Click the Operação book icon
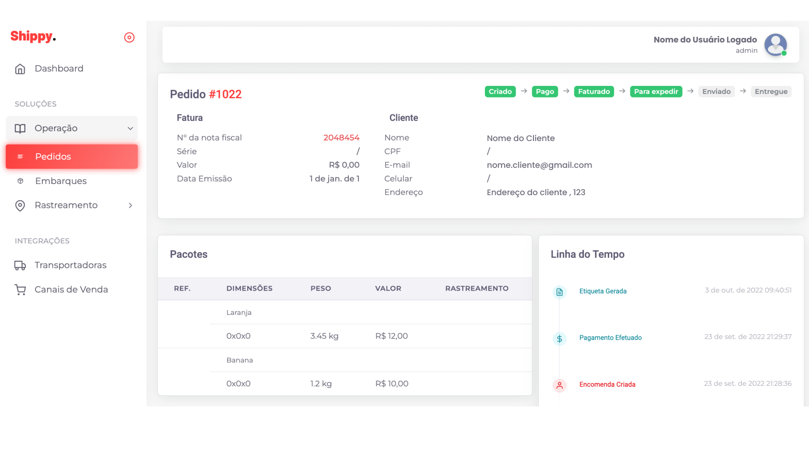 (20, 128)
